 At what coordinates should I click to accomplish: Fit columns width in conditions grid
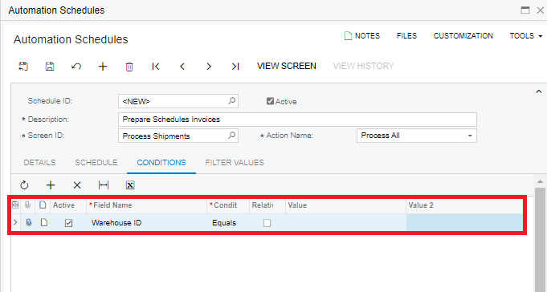104,185
